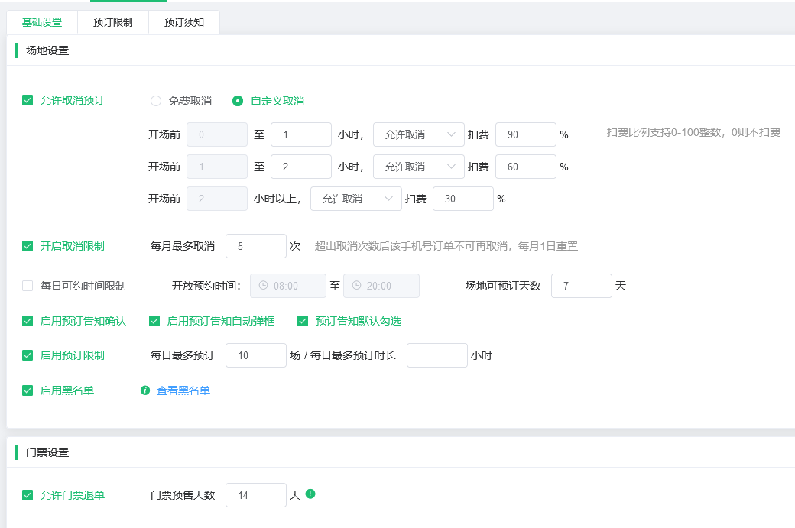Toggle the 启用黑名单 checkbox
The width and height of the screenshot is (795, 528).
pos(27,390)
